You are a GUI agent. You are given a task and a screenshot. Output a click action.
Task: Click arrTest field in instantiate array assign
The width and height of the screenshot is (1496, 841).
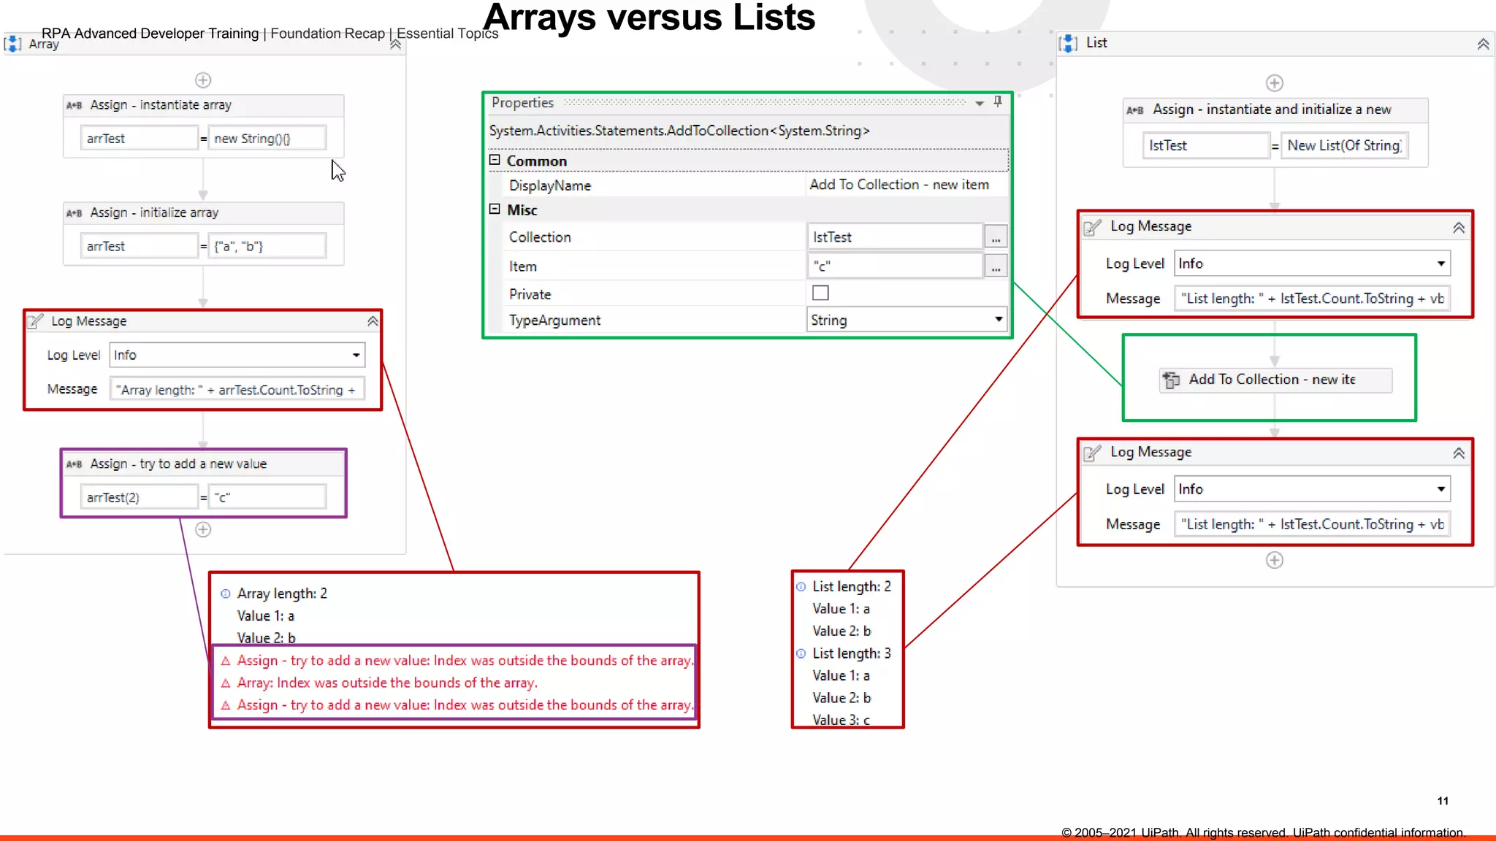click(x=139, y=139)
